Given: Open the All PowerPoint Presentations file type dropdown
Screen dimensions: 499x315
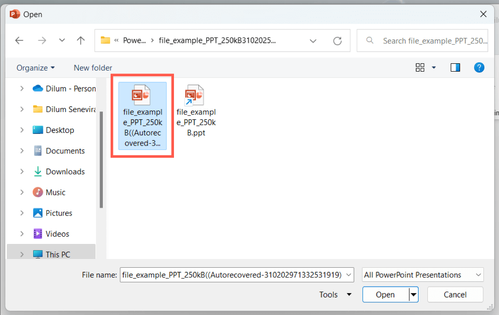Looking at the screenshot, I should pos(422,275).
